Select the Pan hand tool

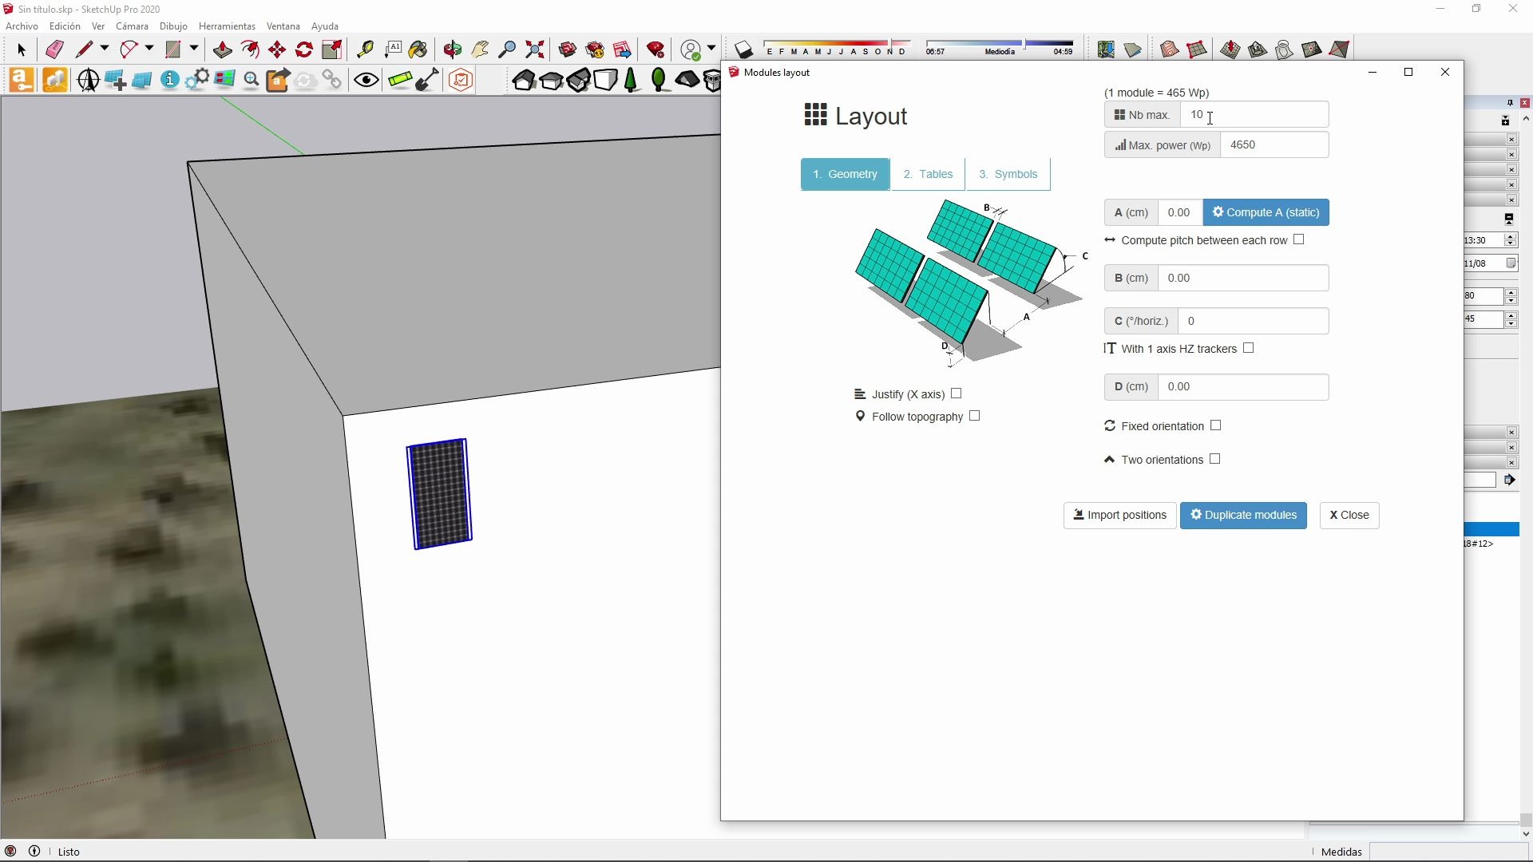click(x=480, y=49)
